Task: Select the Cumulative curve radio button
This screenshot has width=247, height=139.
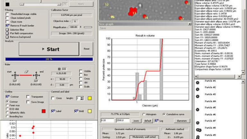Action: pos(164,115)
